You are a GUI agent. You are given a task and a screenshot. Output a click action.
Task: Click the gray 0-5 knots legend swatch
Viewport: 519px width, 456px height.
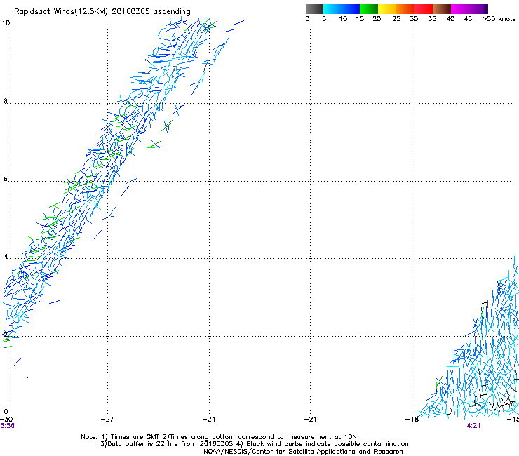314,8
